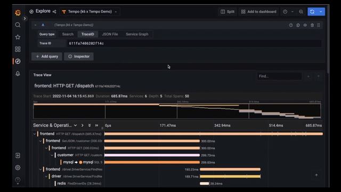
Task: Click the frontend /dispatch span duration bar
Action: tap(214, 134)
